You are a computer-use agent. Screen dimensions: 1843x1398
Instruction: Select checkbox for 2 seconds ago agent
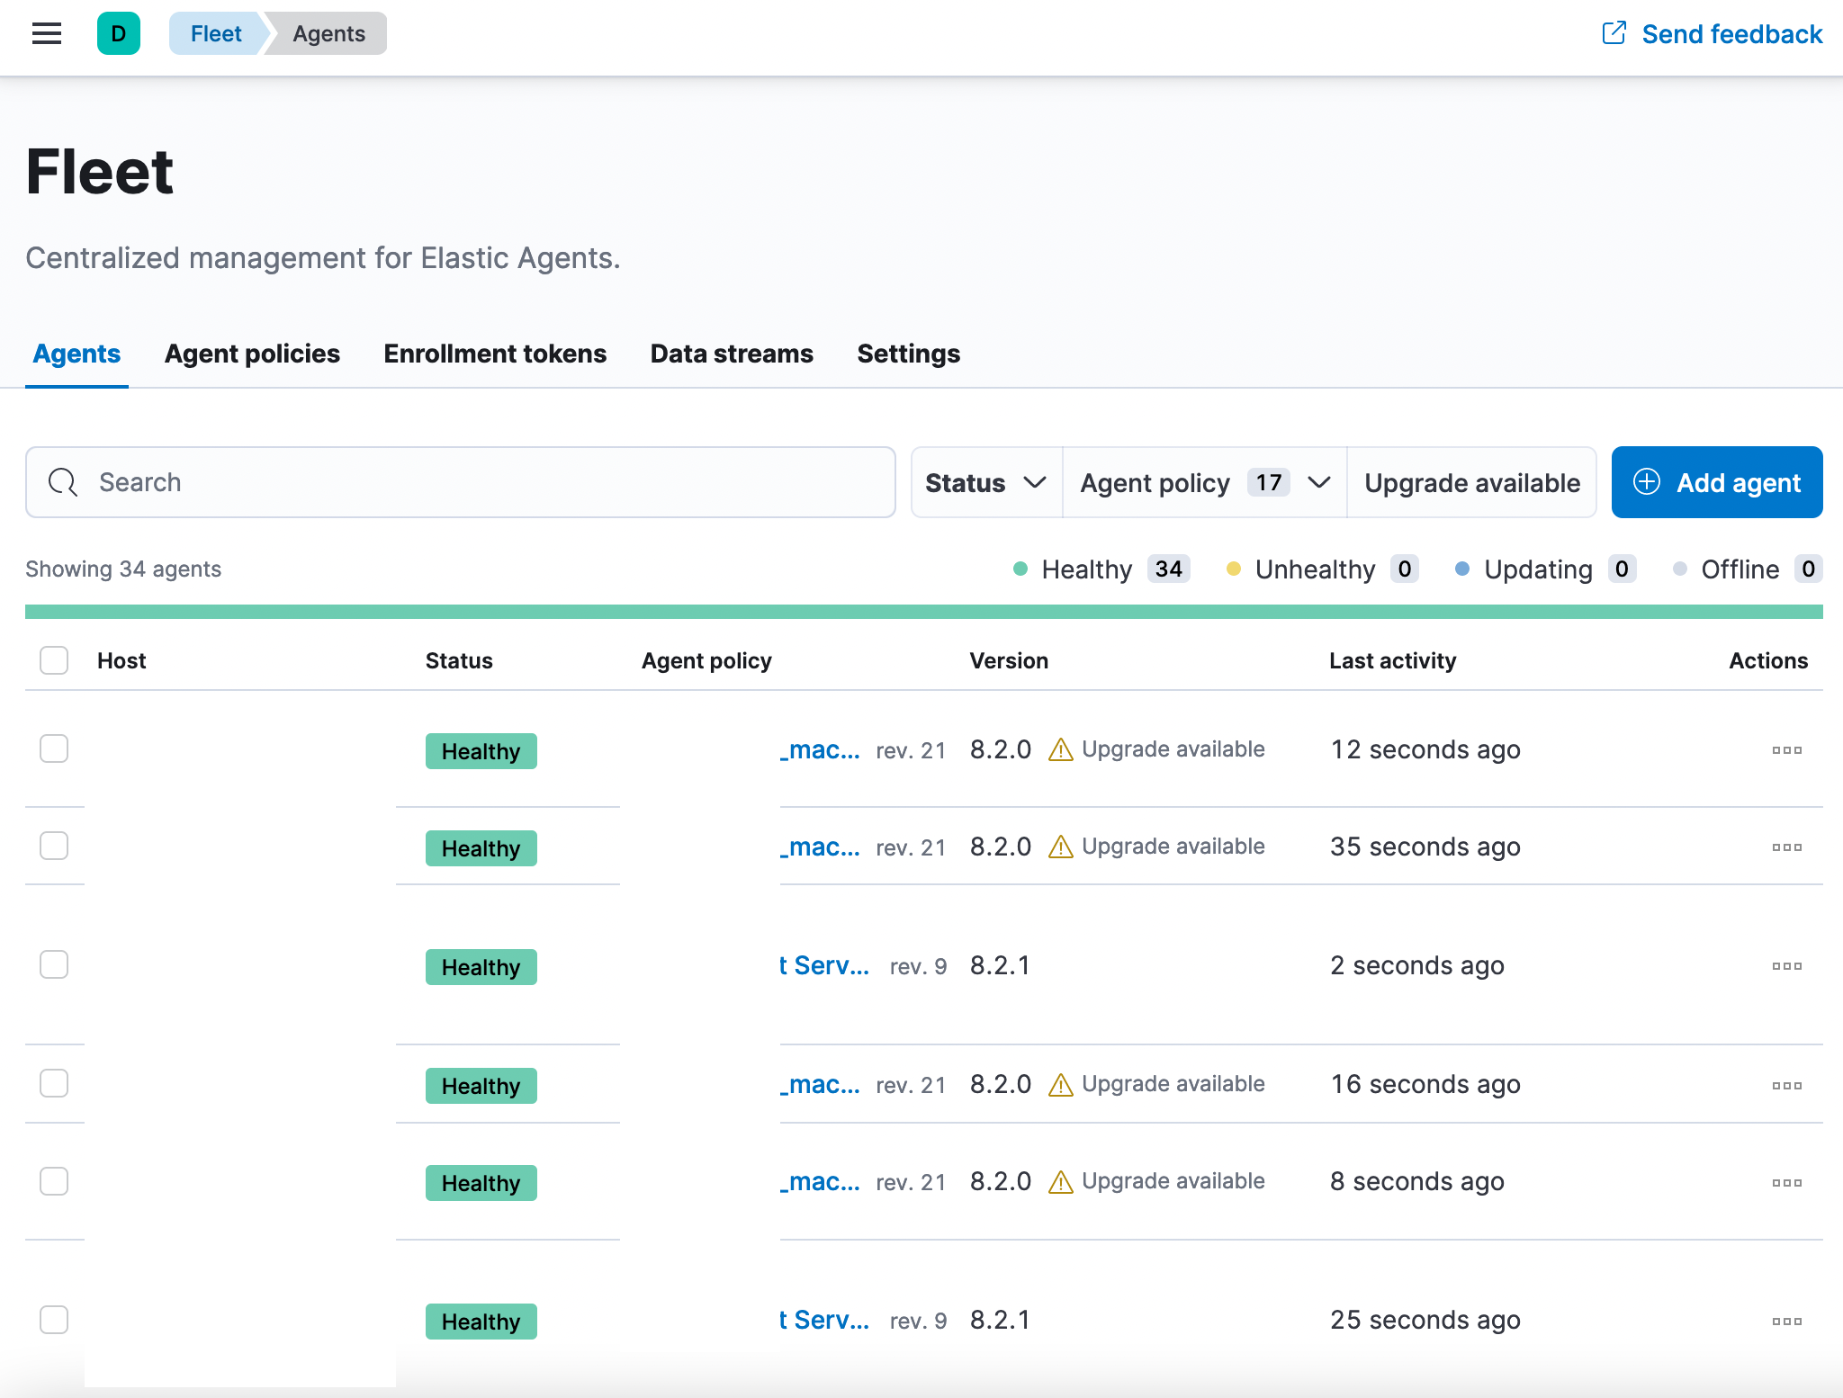coord(54,964)
